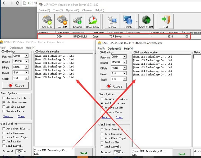Click the browser address bar
The width and height of the screenshot is (201, 158).
(30, 3)
